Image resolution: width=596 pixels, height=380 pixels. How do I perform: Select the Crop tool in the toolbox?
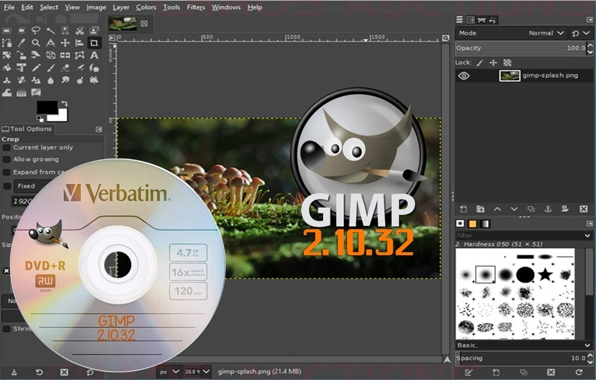click(x=94, y=43)
